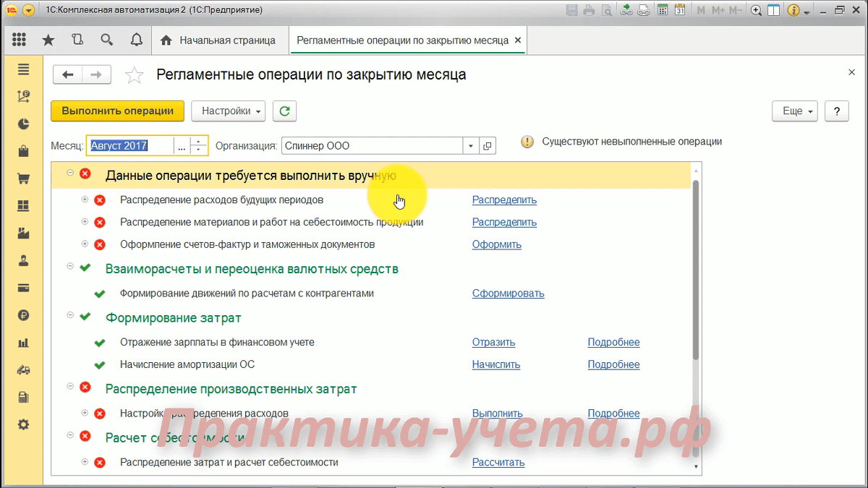Open the 'Настройки' dropdown

228,111
